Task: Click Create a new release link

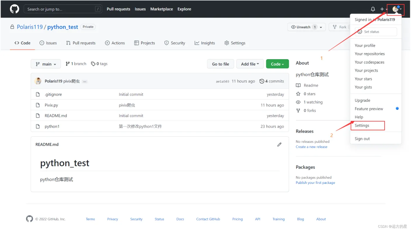Action: click(x=311, y=147)
